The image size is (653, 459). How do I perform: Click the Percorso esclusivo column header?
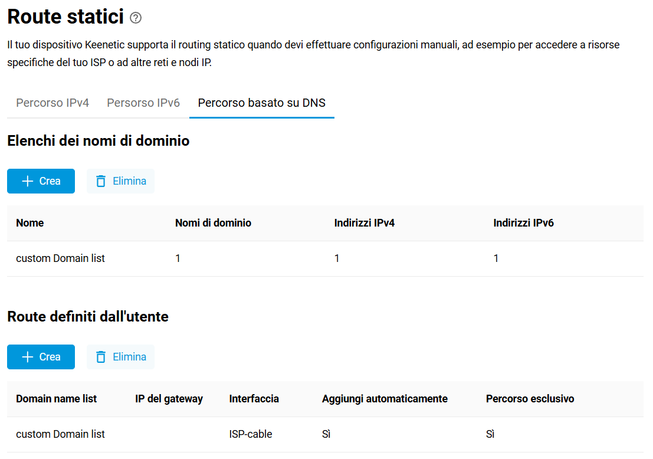tap(530, 399)
